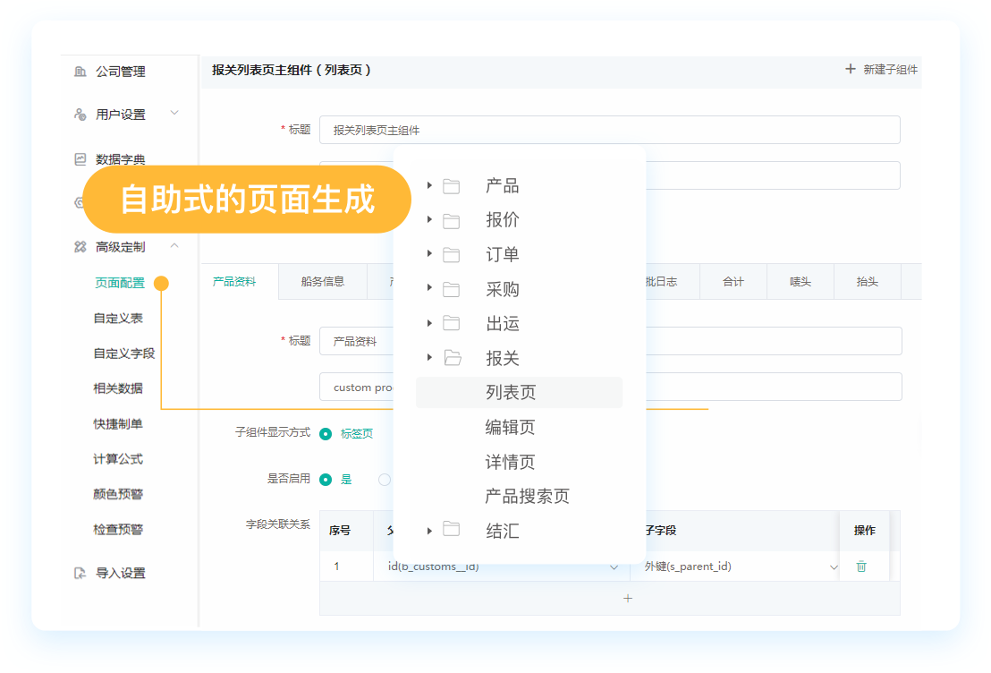The height and width of the screenshot is (673, 991).
Task: Click the 用户设置 user icon
Action: coord(80,115)
